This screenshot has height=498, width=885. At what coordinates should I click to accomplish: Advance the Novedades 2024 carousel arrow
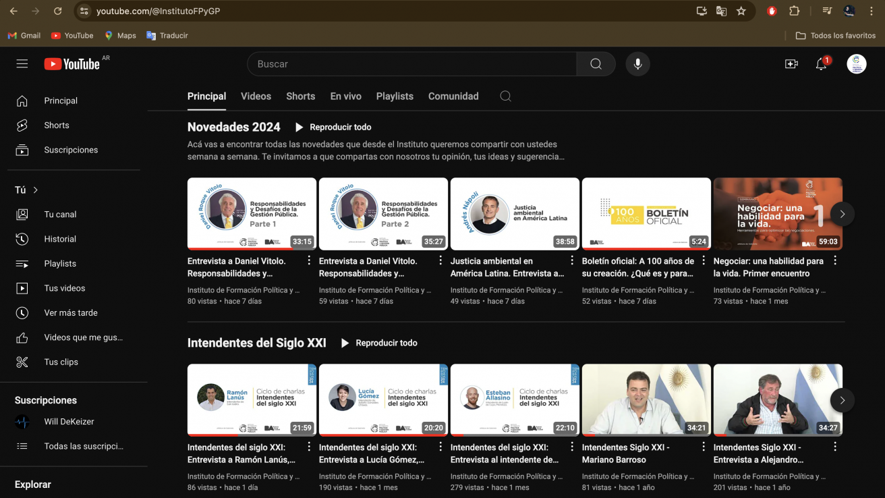click(842, 214)
